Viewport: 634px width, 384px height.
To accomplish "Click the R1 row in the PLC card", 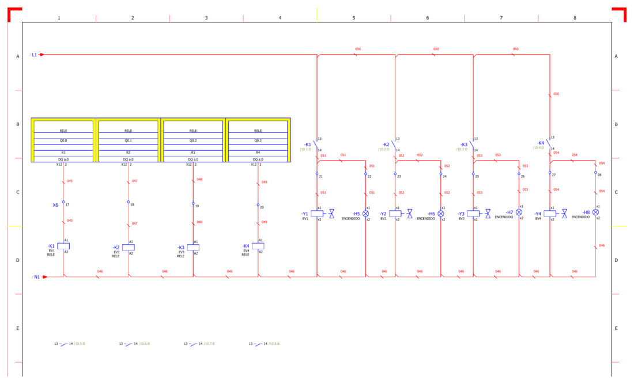I will pos(63,153).
